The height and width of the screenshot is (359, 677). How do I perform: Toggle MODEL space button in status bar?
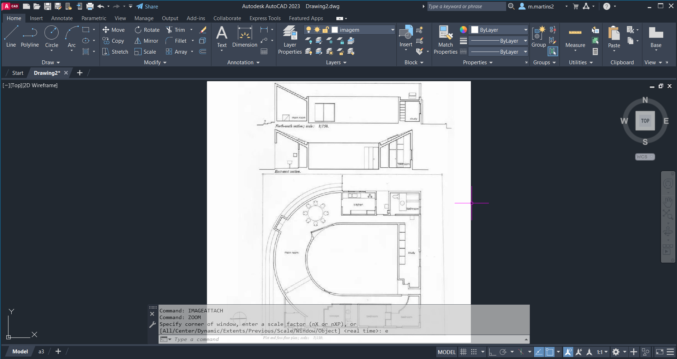[447, 352]
